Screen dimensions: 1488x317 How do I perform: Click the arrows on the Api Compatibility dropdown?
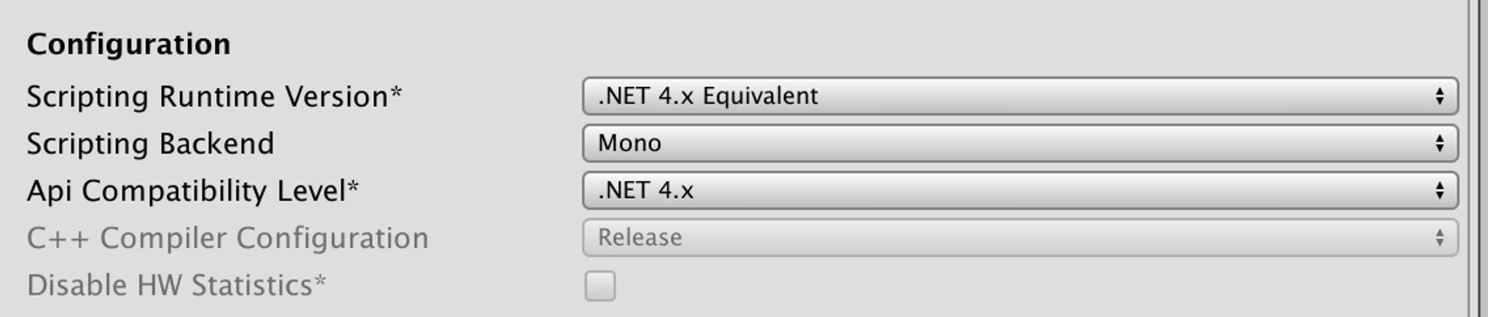(x=1440, y=190)
